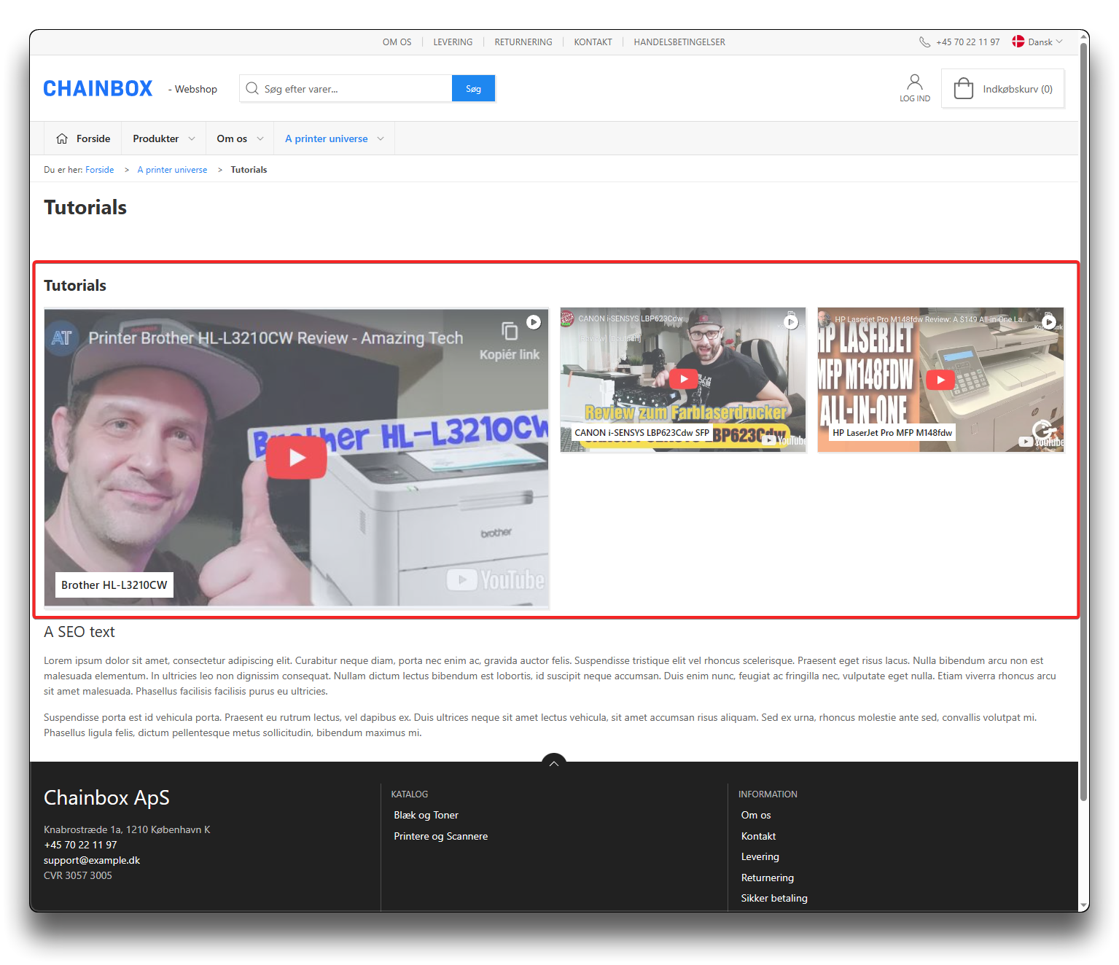Open Blæk og Toner footer link

coord(426,815)
